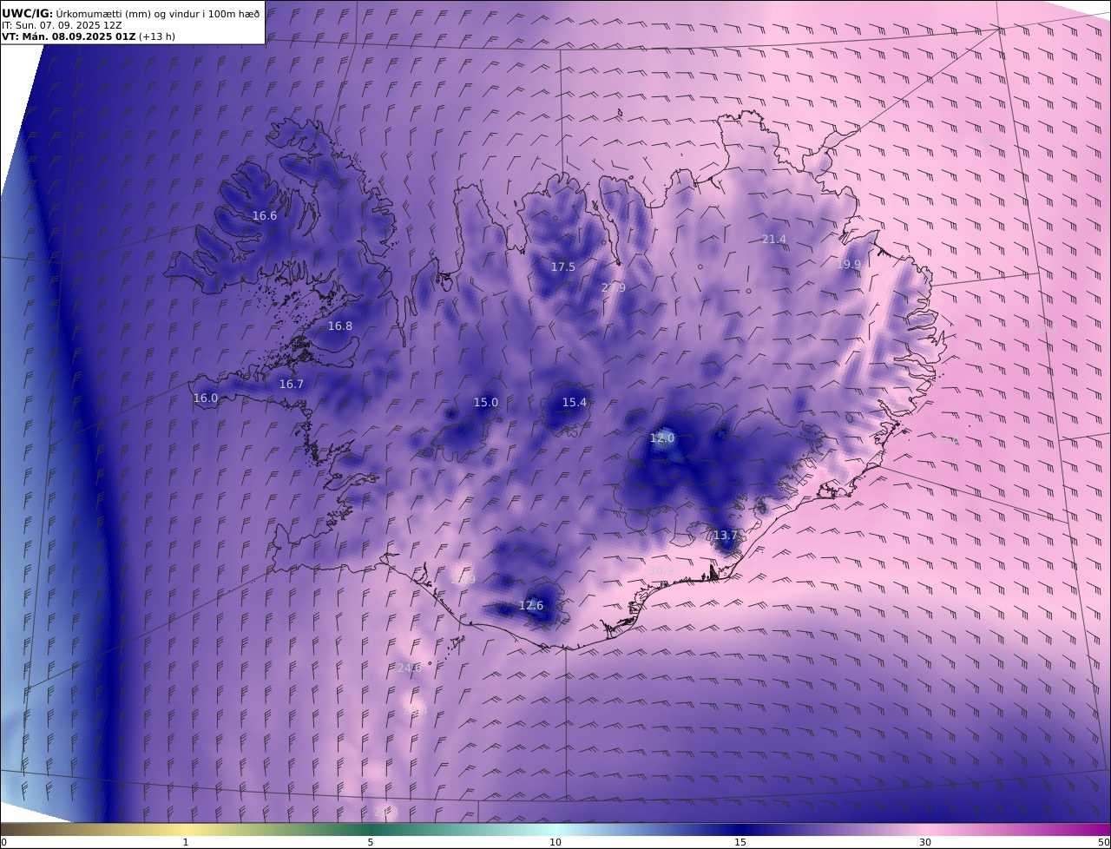Click the 15 tick on the color scale
Viewport: 1111px width, 849px height.
(x=740, y=842)
